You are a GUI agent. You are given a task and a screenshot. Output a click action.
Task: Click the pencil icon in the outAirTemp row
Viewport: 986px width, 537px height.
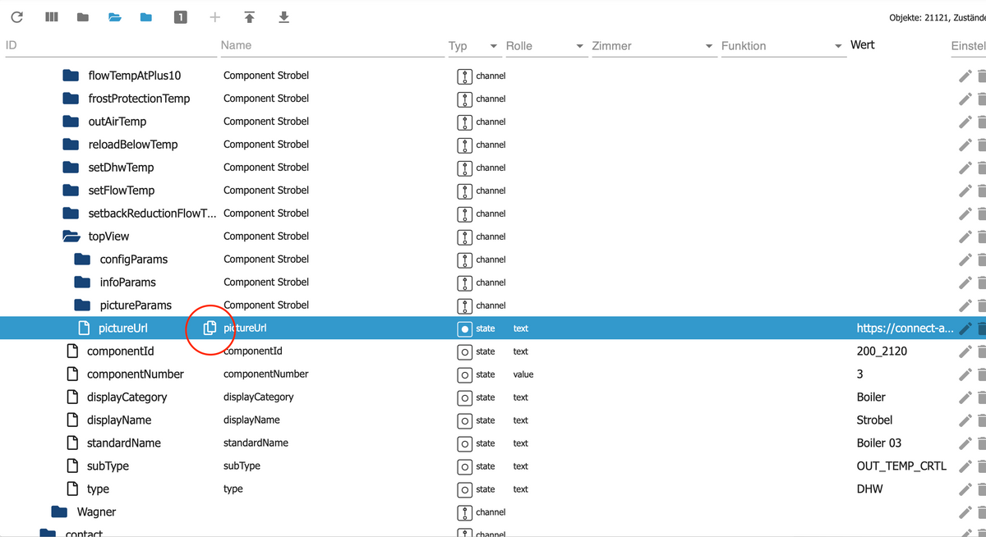pos(965,122)
